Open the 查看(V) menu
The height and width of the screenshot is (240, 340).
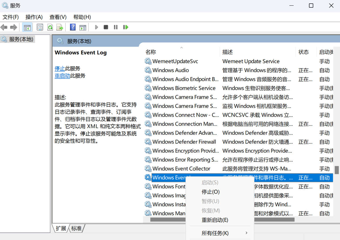click(x=58, y=17)
